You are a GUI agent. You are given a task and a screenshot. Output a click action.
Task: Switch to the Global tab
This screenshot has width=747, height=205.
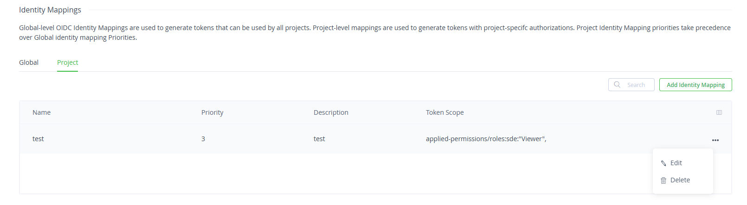29,62
